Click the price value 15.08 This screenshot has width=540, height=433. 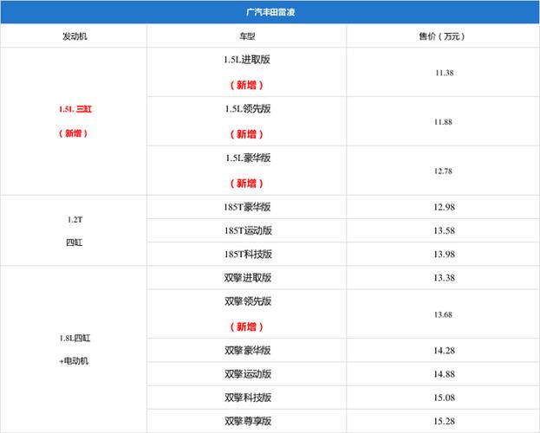point(445,397)
